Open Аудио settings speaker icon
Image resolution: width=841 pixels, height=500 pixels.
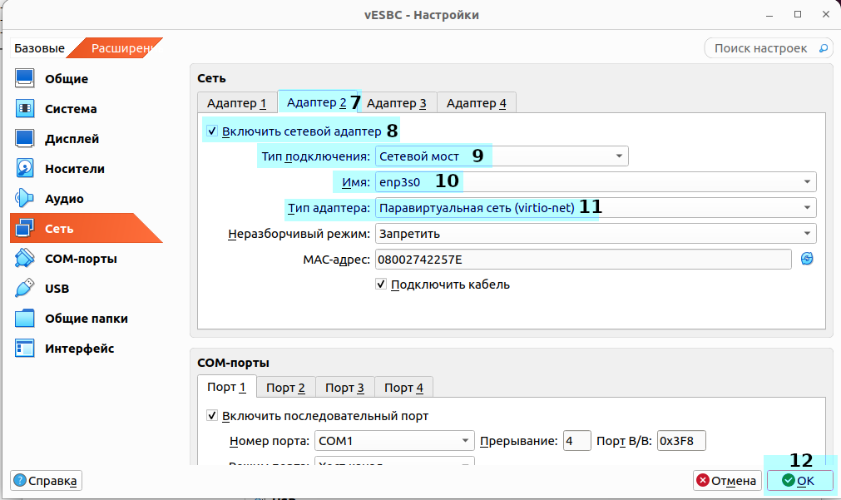point(25,199)
